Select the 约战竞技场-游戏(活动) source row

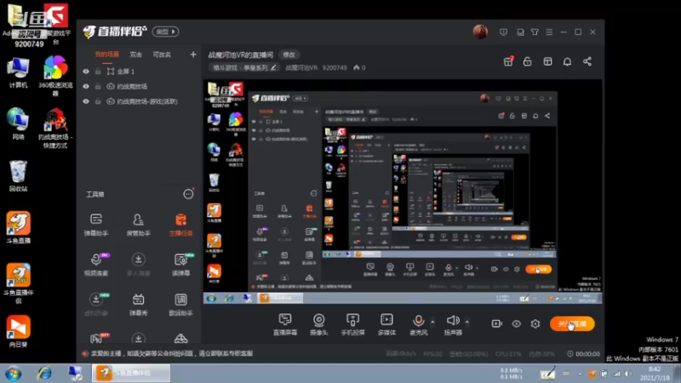click(x=140, y=101)
